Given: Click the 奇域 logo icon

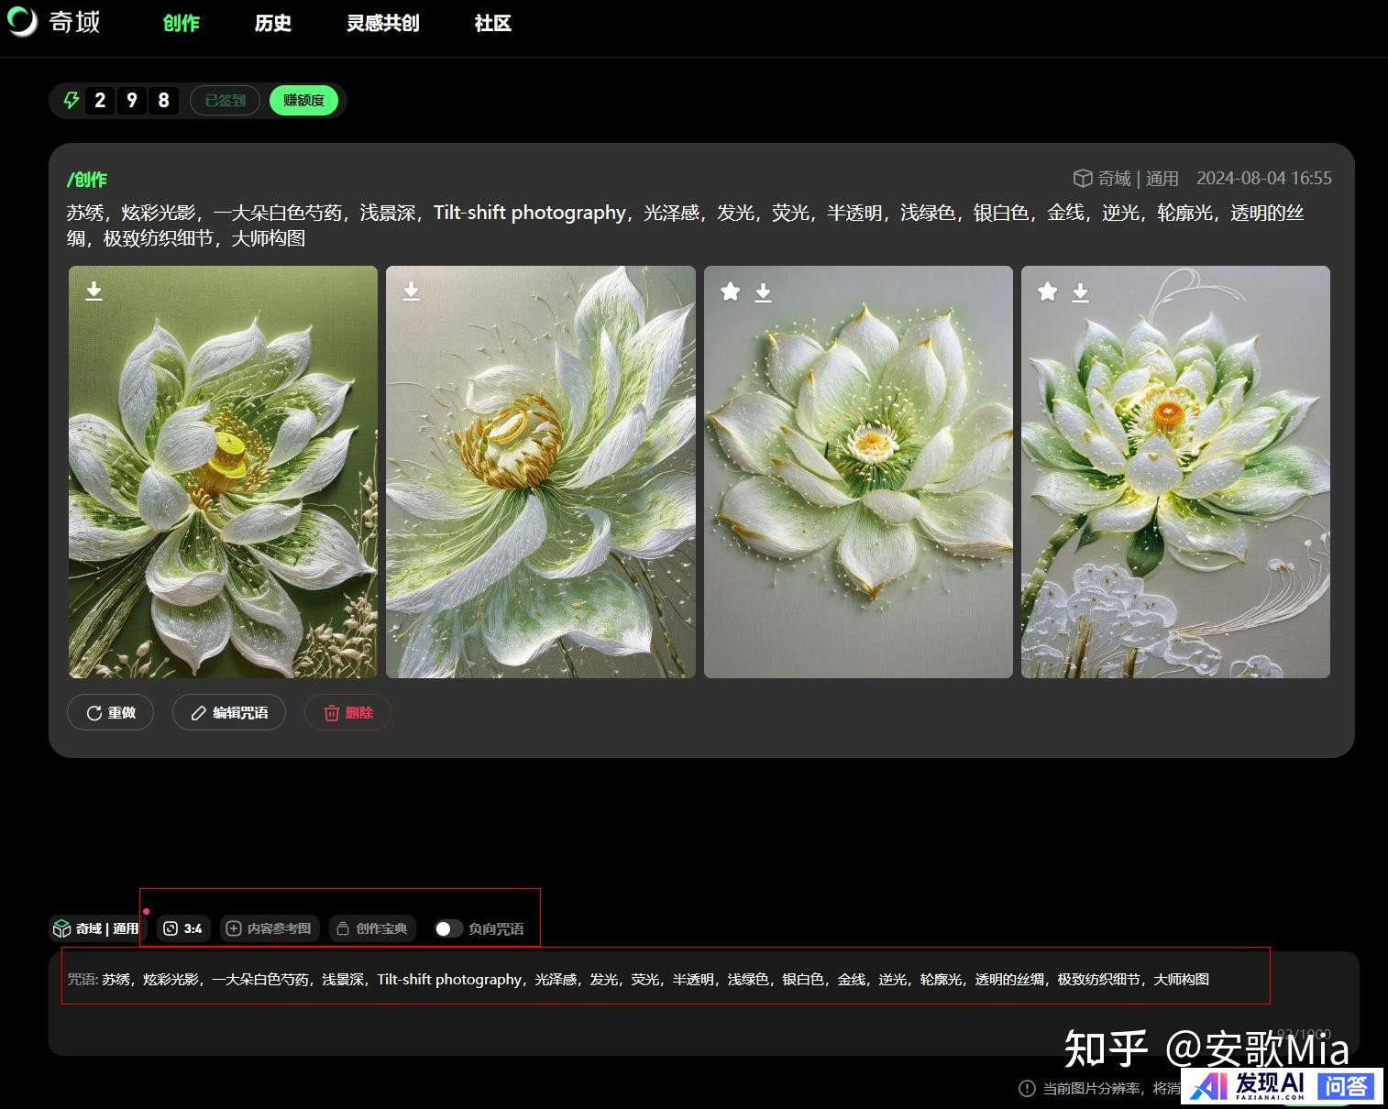Looking at the screenshot, I should tap(22, 22).
